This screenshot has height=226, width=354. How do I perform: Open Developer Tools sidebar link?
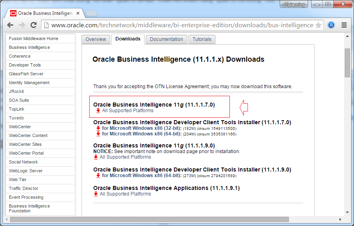point(40,65)
